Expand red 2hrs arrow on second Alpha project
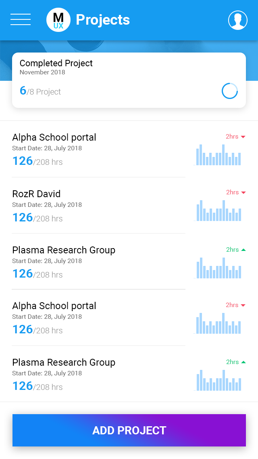Viewport: 258px width, 459px height. point(243,305)
